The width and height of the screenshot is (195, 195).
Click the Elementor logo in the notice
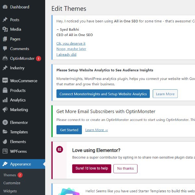tap(59, 149)
